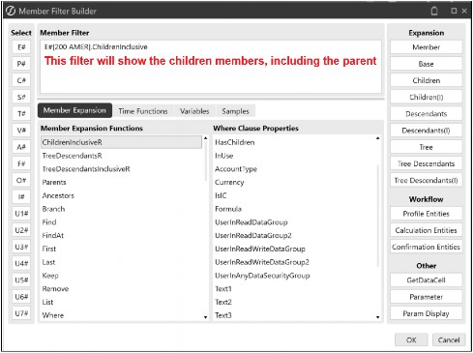Click the Descendants(I) expansion button

pos(426,131)
